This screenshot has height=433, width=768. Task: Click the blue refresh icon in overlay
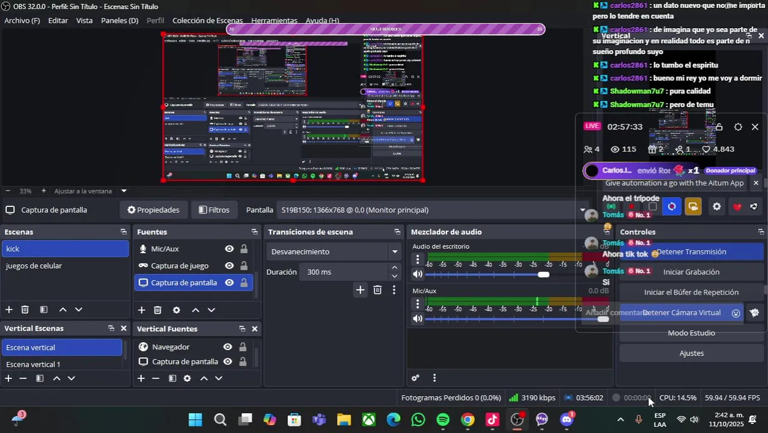click(671, 206)
